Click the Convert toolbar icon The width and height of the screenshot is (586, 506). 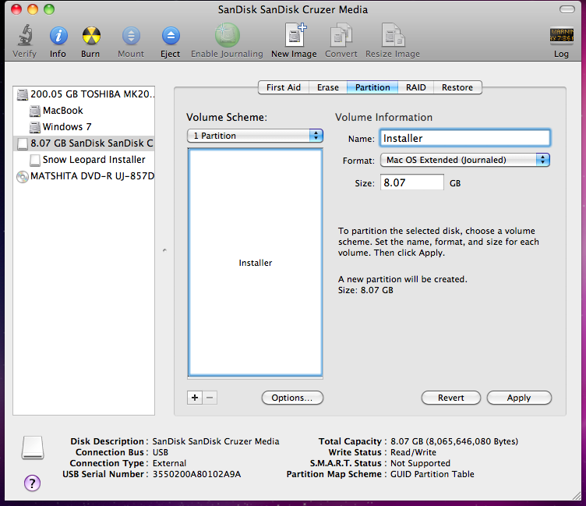click(x=341, y=35)
